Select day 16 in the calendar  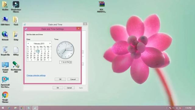(41, 56)
